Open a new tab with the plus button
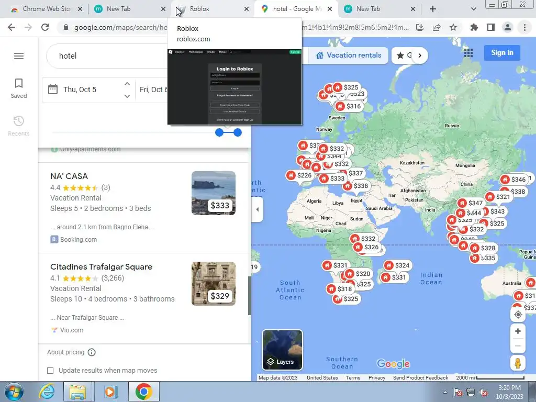The width and height of the screenshot is (536, 402). [433, 9]
